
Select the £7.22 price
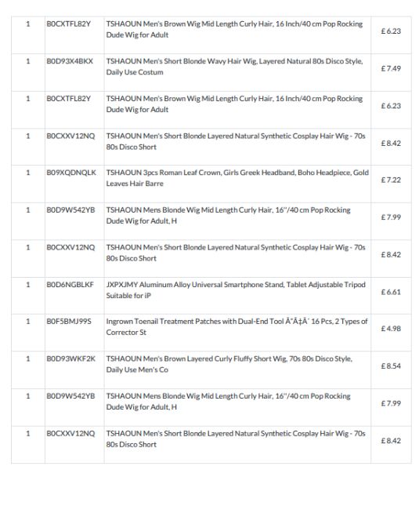[x=391, y=180]
